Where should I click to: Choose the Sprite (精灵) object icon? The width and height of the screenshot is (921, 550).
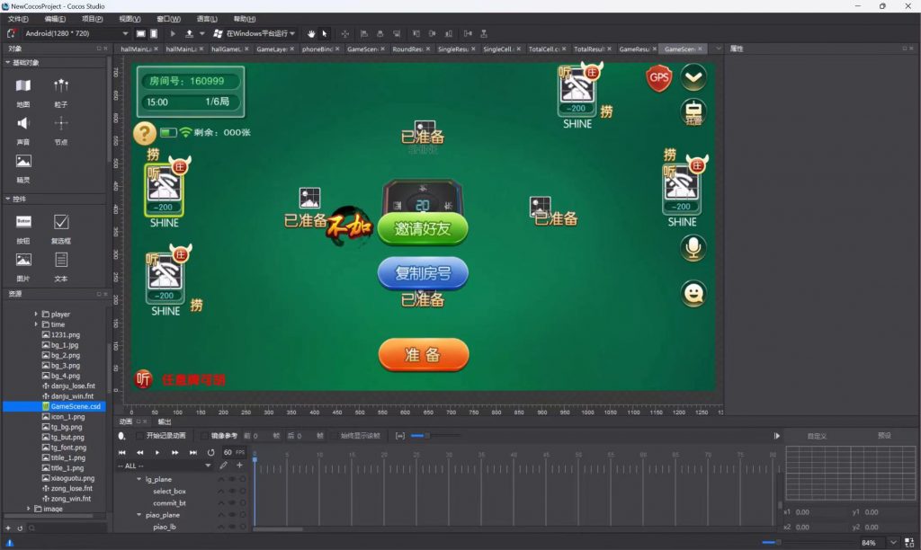(23, 162)
